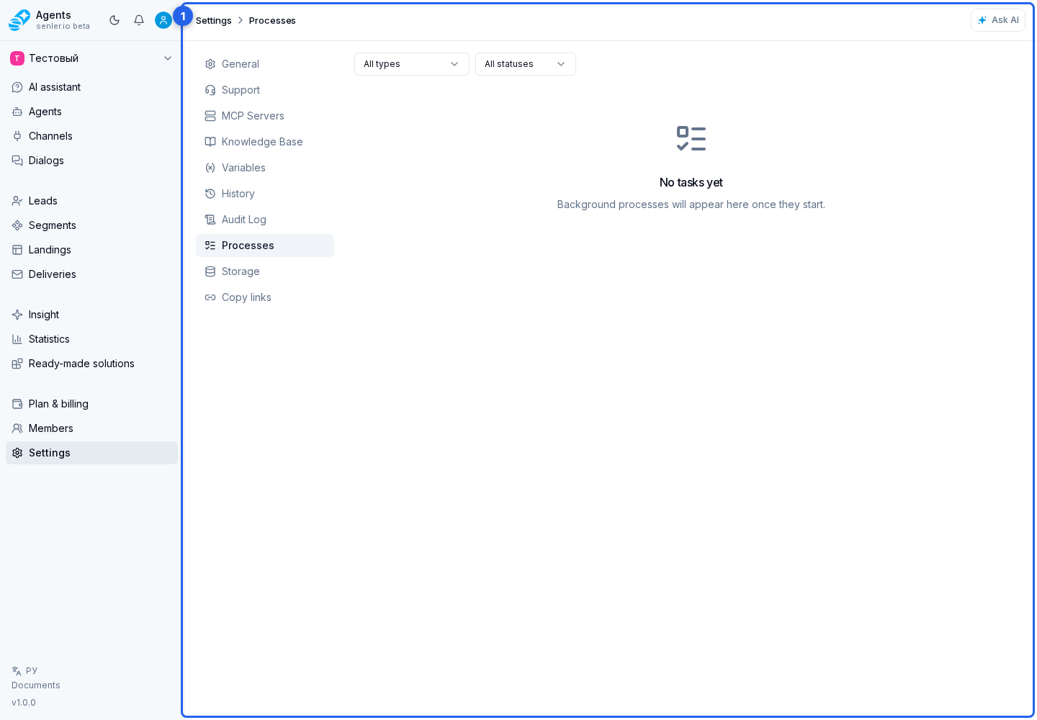Click the Audit Log icon

point(210,220)
